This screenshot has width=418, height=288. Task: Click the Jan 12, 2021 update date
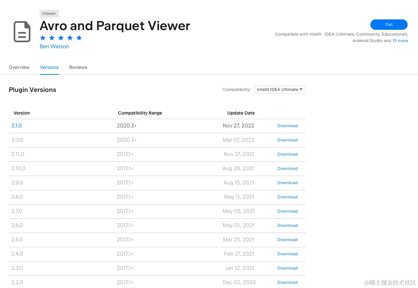tap(240, 268)
